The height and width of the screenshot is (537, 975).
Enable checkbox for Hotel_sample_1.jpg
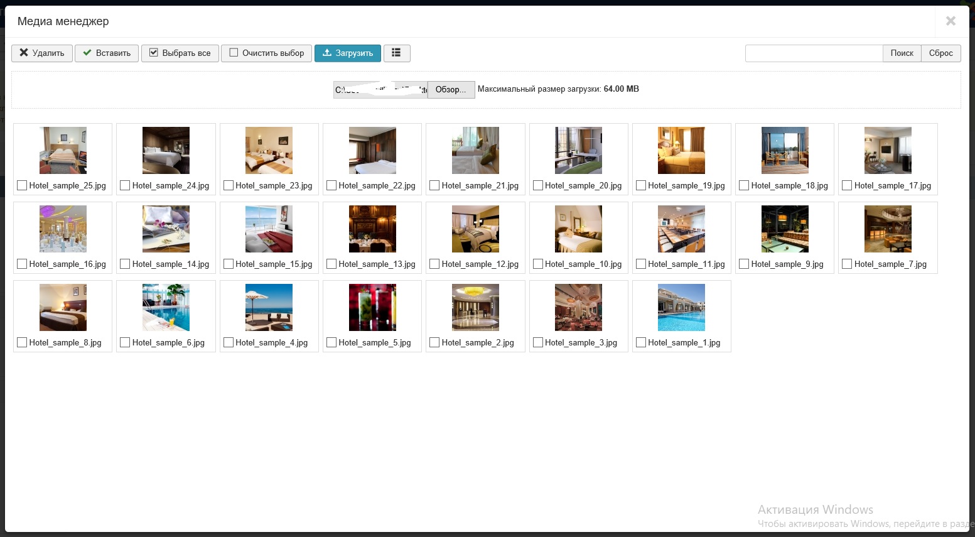pyautogui.click(x=641, y=342)
